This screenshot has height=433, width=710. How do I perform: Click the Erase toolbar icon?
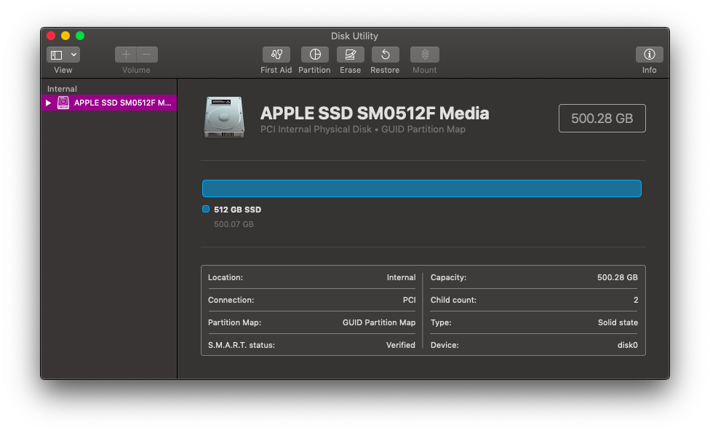(351, 55)
